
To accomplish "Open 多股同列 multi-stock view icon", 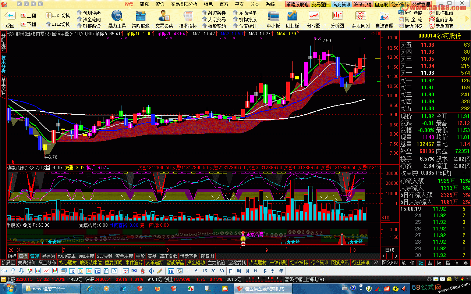I will pyautogui.click(x=361, y=16).
